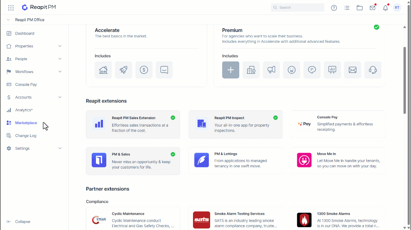
Task: Click the presentation chart icon under Premium
Action: [x=332, y=70]
